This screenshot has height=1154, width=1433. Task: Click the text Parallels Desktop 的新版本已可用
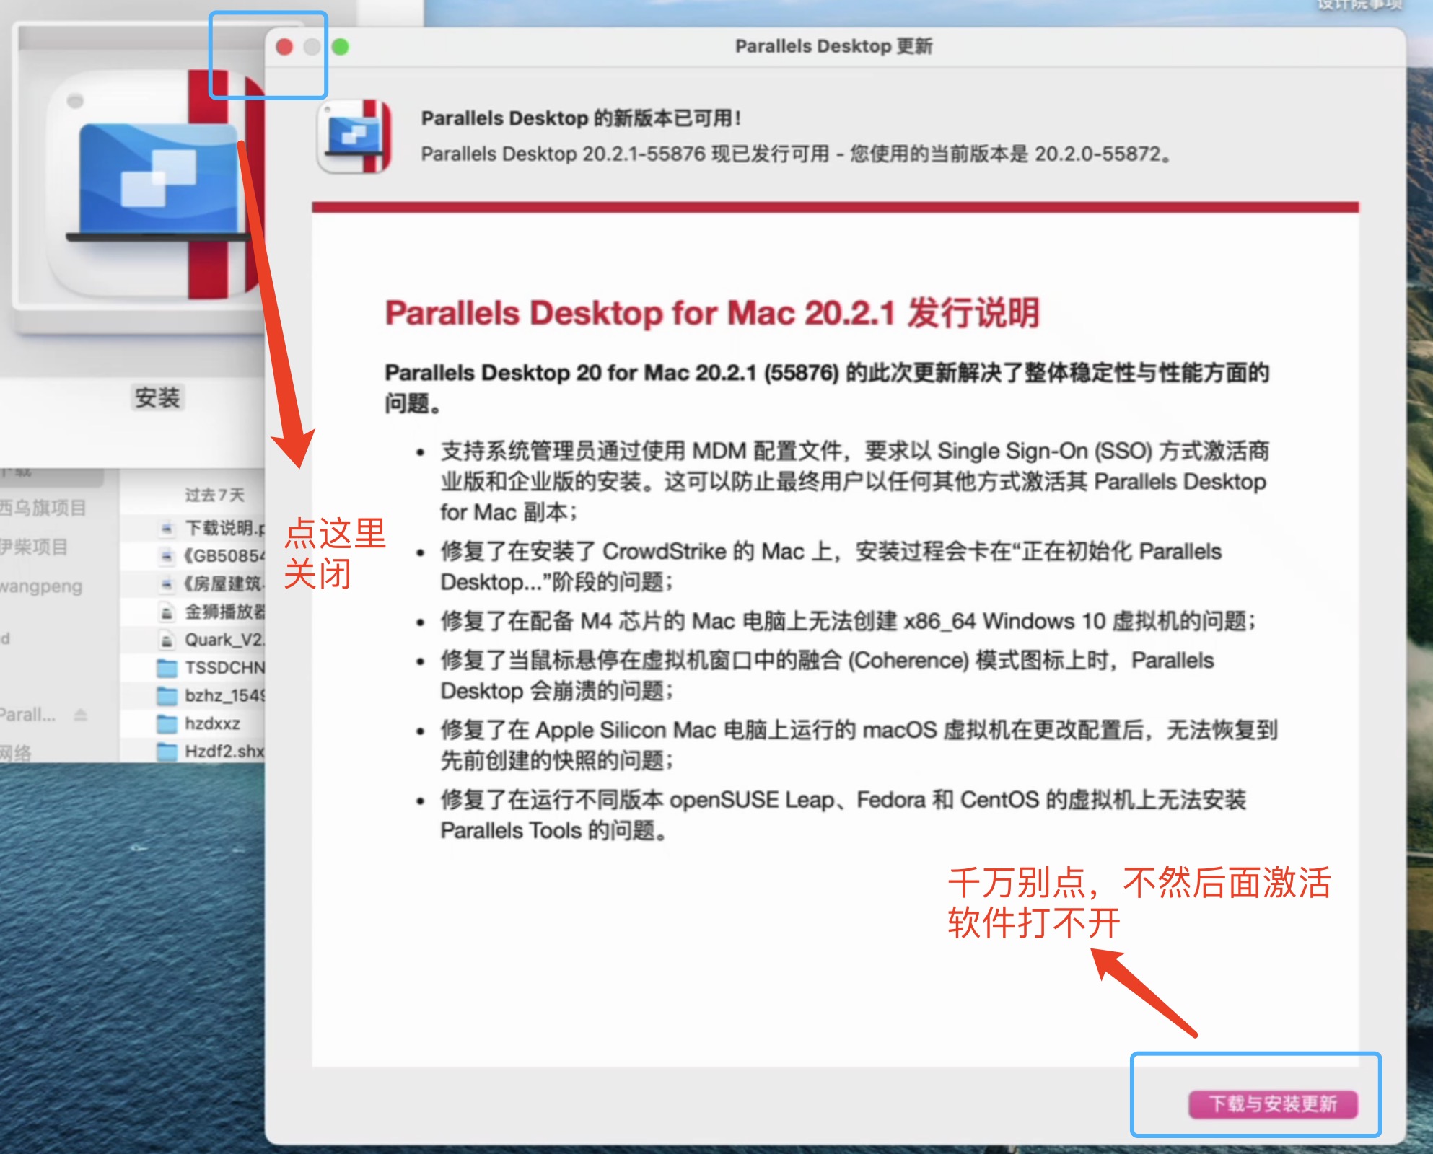tap(581, 118)
